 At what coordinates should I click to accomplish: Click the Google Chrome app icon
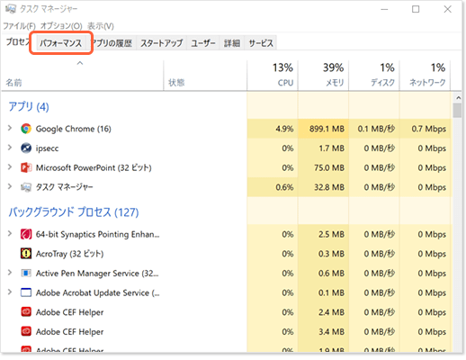pyautogui.click(x=26, y=129)
